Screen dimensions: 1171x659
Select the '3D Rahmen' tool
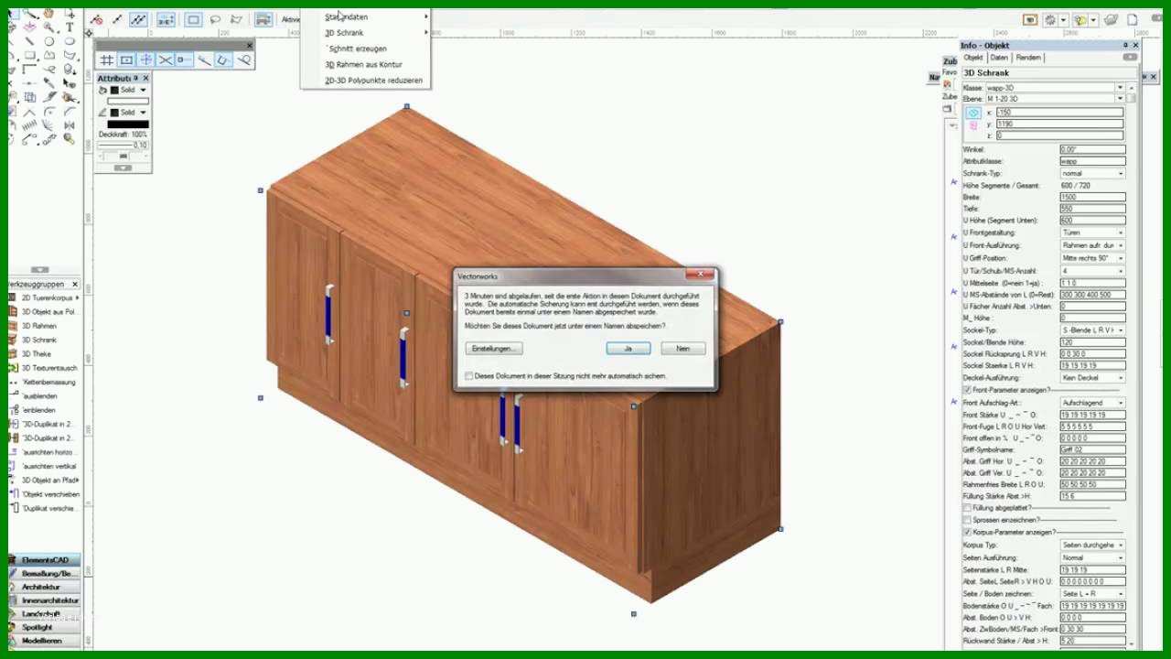click(39, 326)
